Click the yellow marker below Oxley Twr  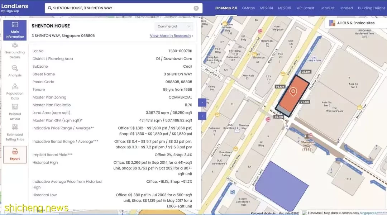[217, 115]
